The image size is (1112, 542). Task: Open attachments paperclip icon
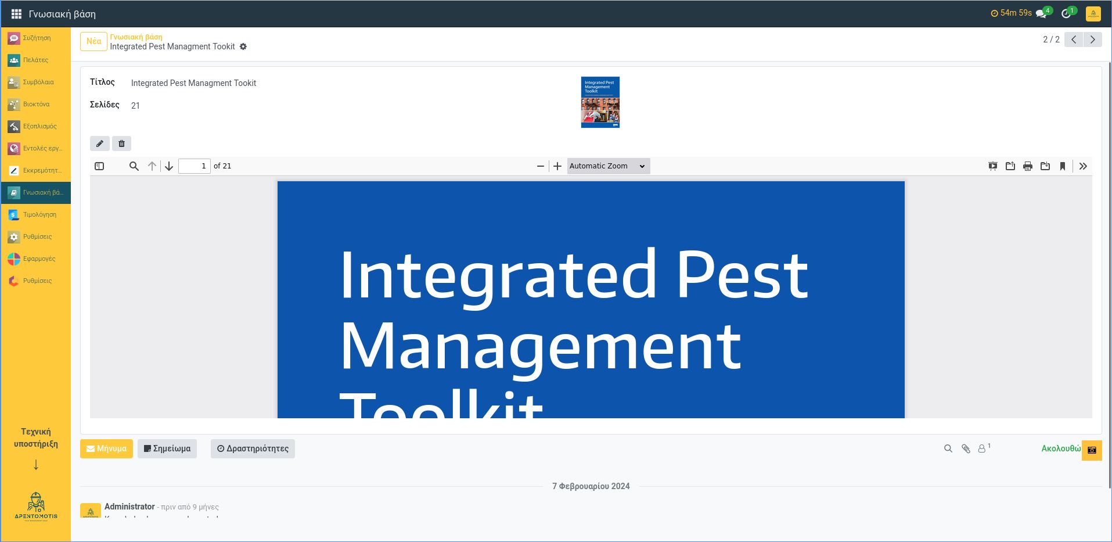coord(966,448)
